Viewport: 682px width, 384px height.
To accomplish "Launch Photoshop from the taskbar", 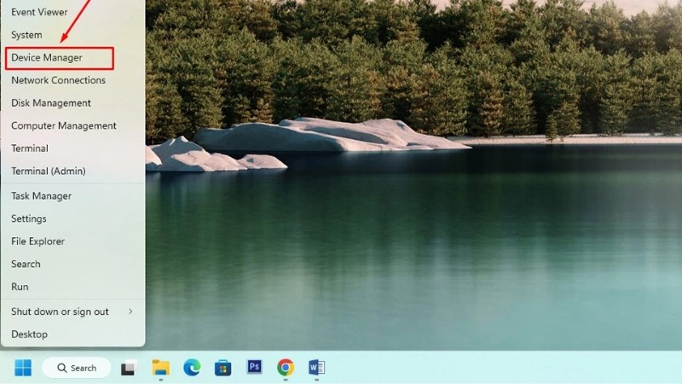I will [254, 368].
